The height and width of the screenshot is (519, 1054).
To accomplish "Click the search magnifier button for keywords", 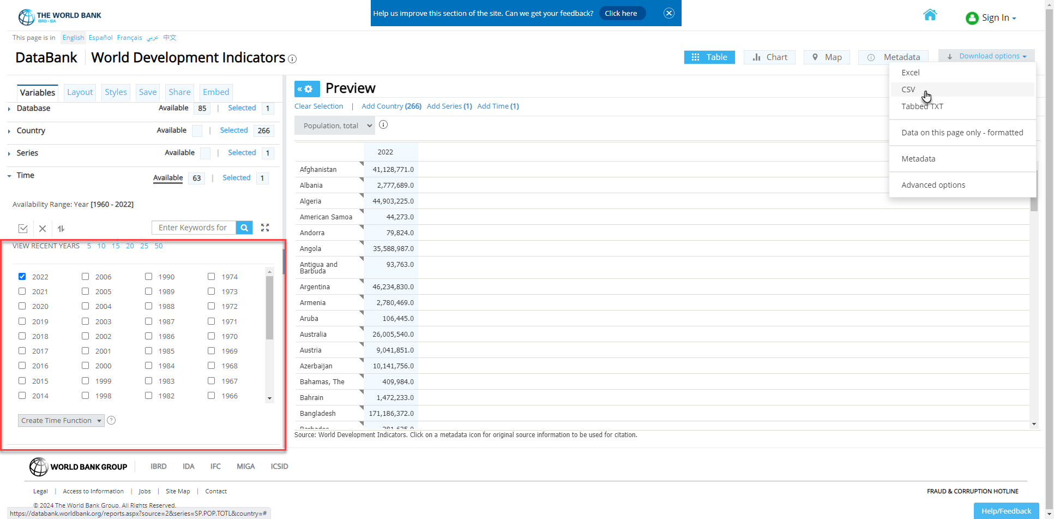I will coord(244,228).
